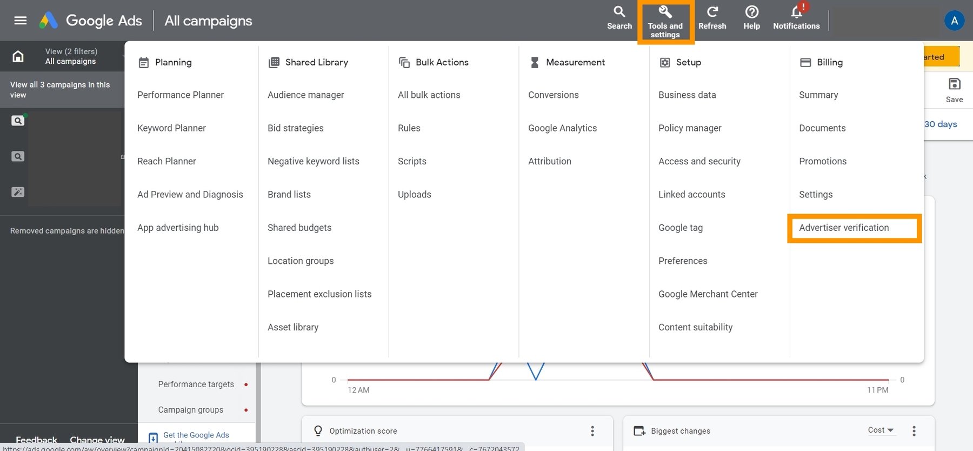This screenshot has height=451, width=973.
Task: Open the Notifications bell
Action: (x=796, y=18)
